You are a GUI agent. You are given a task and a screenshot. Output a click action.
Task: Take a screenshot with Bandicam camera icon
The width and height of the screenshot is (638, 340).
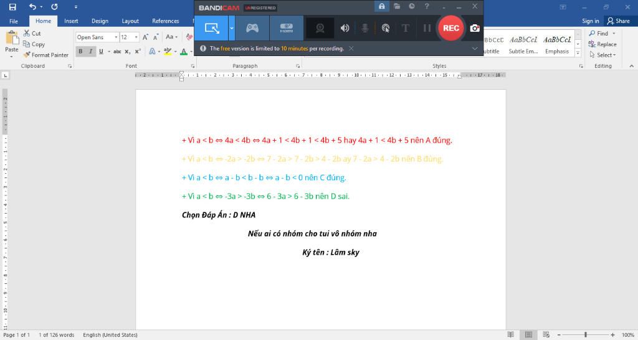coord(474,28)
